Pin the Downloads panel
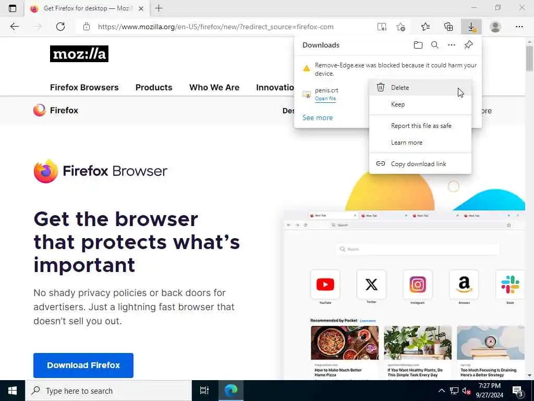 tap(469, 45)
